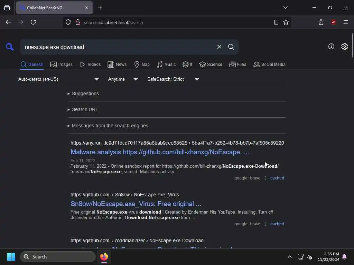Switch to the Videos category tab
354x265 pixels.
click(x=90, y=65)
